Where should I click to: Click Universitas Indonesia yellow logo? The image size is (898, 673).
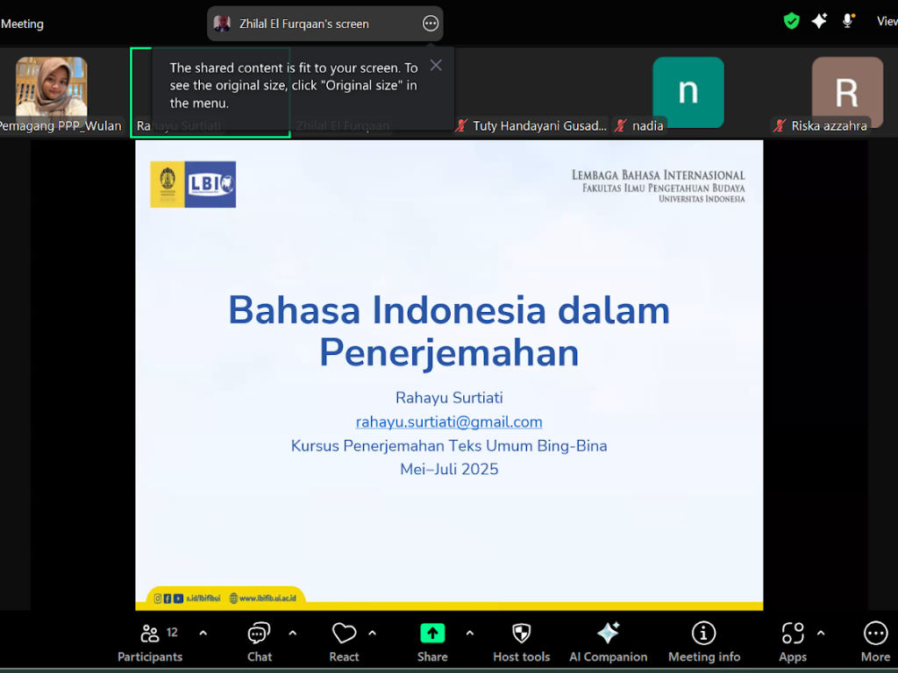coord(167,184)
